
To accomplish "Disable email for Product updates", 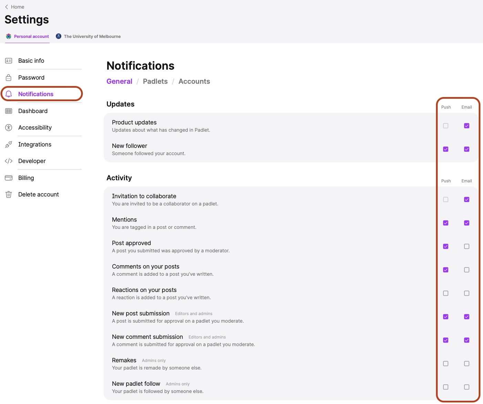I will [467, 126].
